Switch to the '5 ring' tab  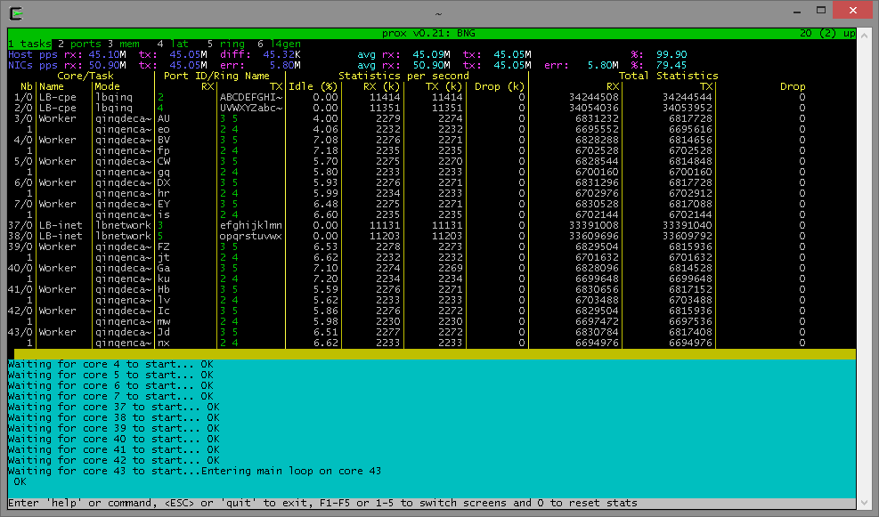225,44
